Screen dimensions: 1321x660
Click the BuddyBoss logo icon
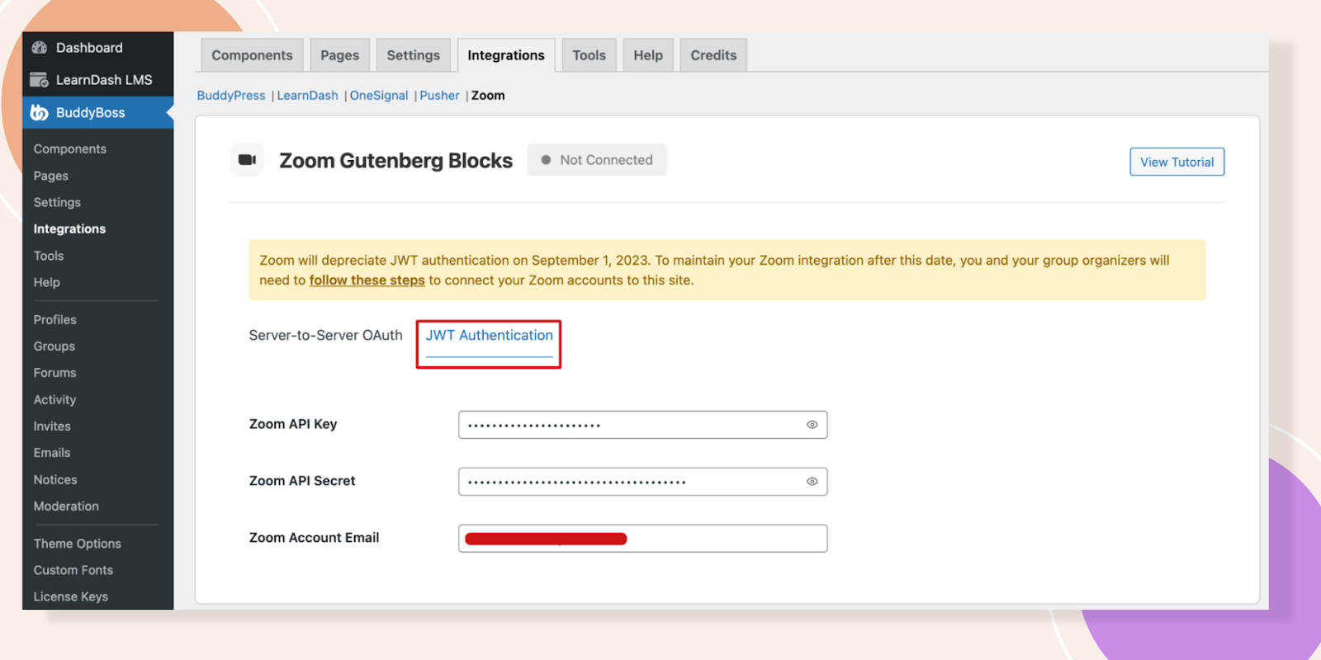(39, 112)
